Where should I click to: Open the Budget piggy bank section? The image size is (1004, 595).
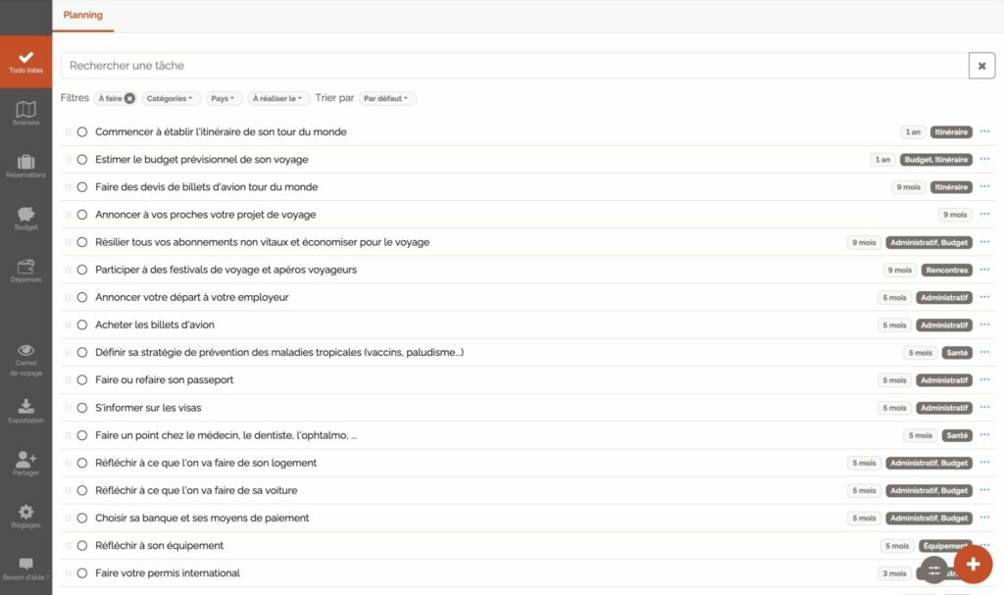(x=26, y=219)
